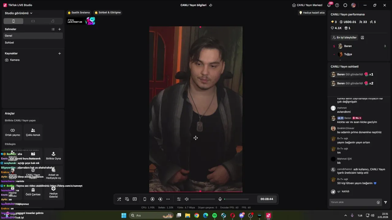Open the ranking book icon beside En iyi izleyiciler
Image resolution: width=392 pixels, height=220 pixels.
(362, 38)
